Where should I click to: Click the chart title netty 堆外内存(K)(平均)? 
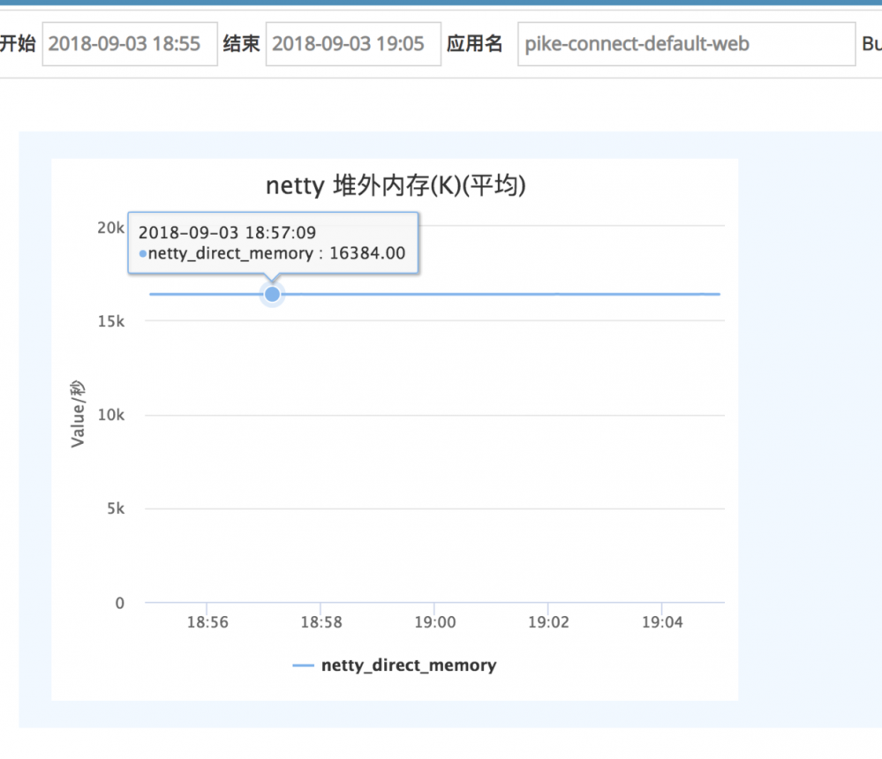point(396,186)
